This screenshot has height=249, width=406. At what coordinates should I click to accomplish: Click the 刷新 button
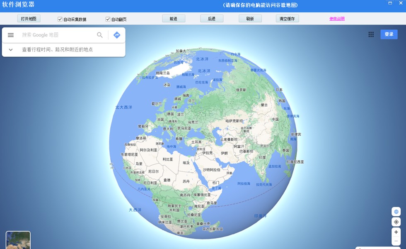coord(250,19)
